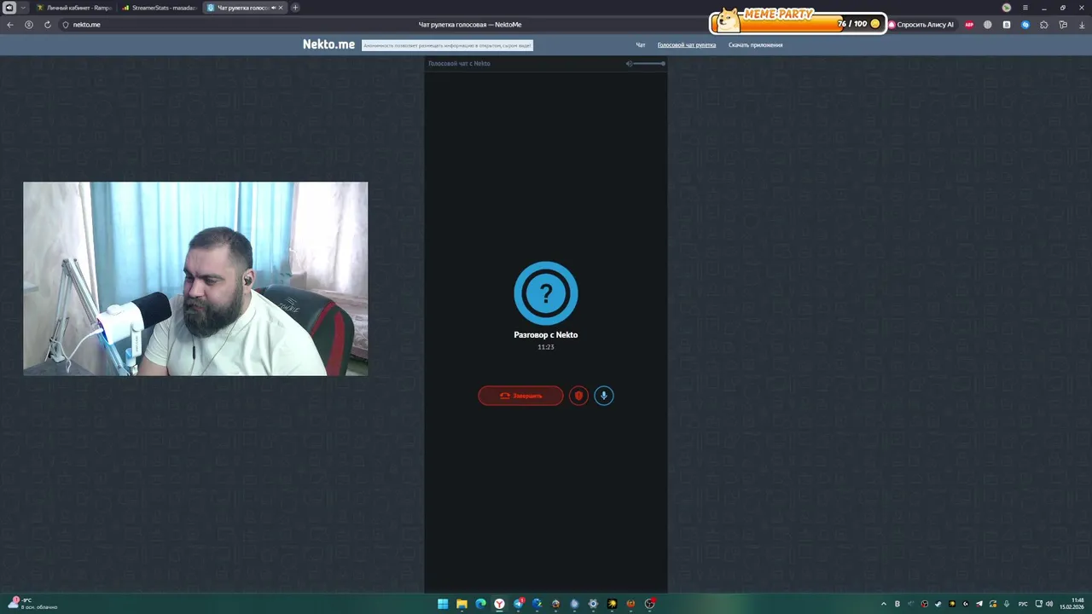Switch the РУС input language indicator
The image size is (1092, 614).
pyautogui.click(x=1023, y=604)
